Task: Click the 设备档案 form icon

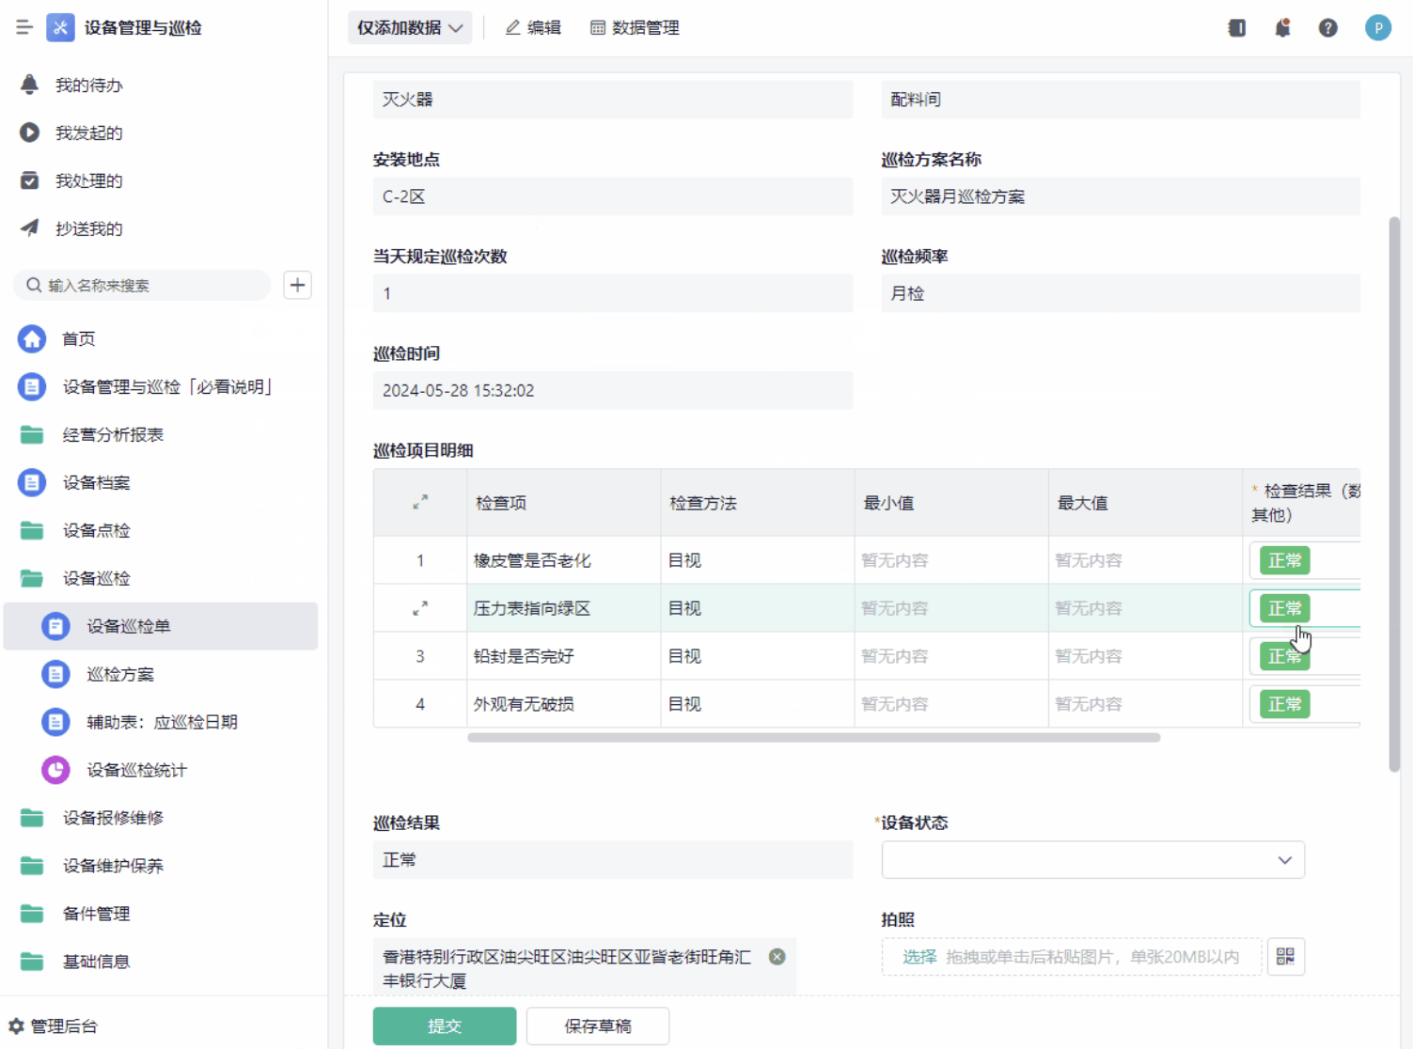Action: click(x=32, y=482)
